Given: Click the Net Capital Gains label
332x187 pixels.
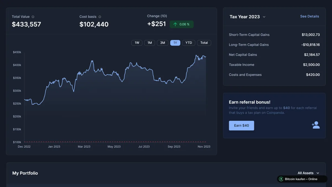Looking at the screenshot, I should [x=243, y=55].
